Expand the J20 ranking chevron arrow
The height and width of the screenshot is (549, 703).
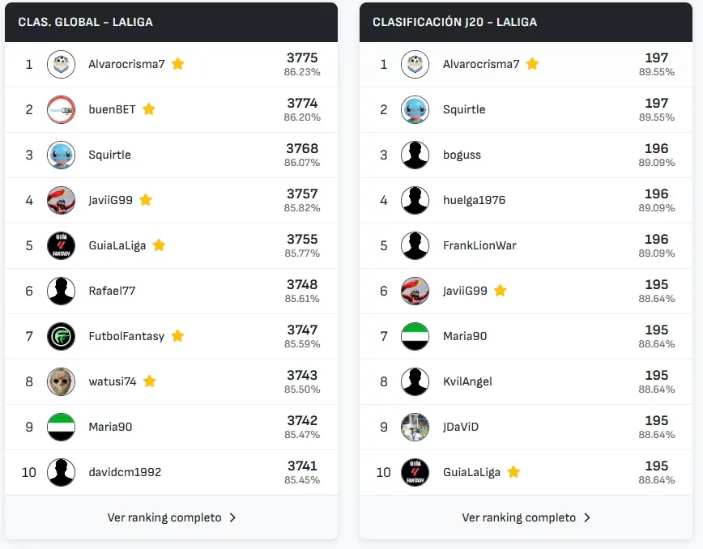point(587,517)
